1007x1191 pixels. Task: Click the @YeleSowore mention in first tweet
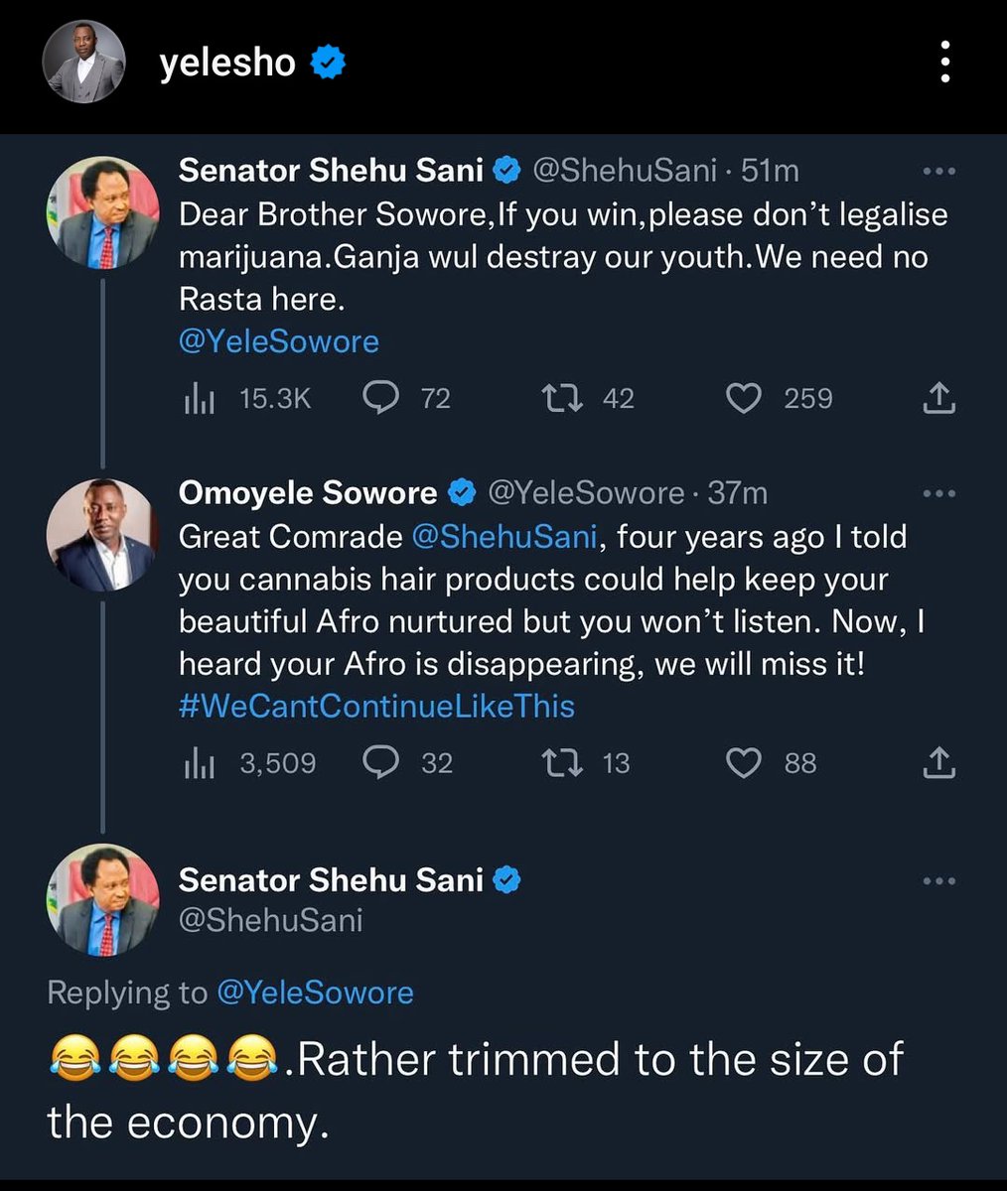pos(279,341)
